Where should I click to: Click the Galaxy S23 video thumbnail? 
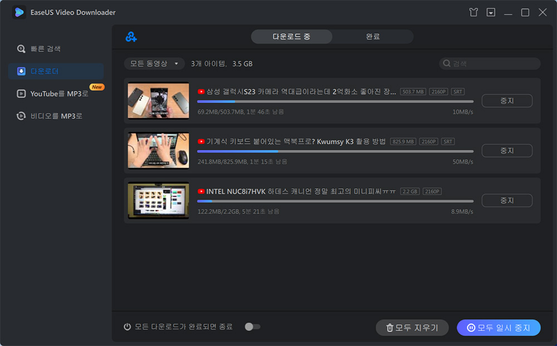tap(158, 100)
